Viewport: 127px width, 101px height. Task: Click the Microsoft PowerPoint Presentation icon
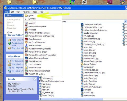pyautogui.click(x=26, y=55)
